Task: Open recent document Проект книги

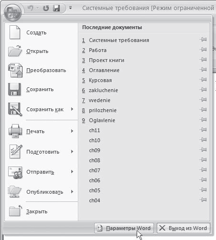Action: click(103, 60)
